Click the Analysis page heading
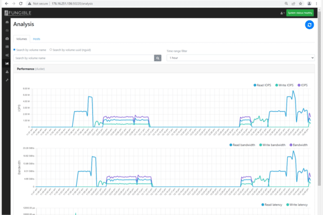323x215 pixels. pos(24,24)
